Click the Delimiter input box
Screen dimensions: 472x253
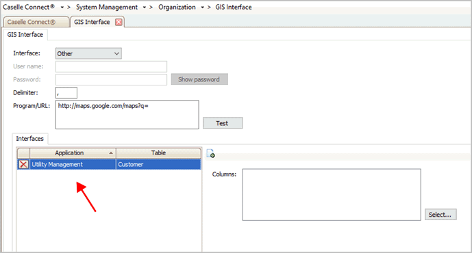click(66, 93)
